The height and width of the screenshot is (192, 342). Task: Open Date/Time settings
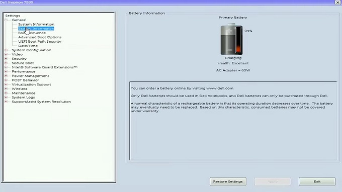28,46
